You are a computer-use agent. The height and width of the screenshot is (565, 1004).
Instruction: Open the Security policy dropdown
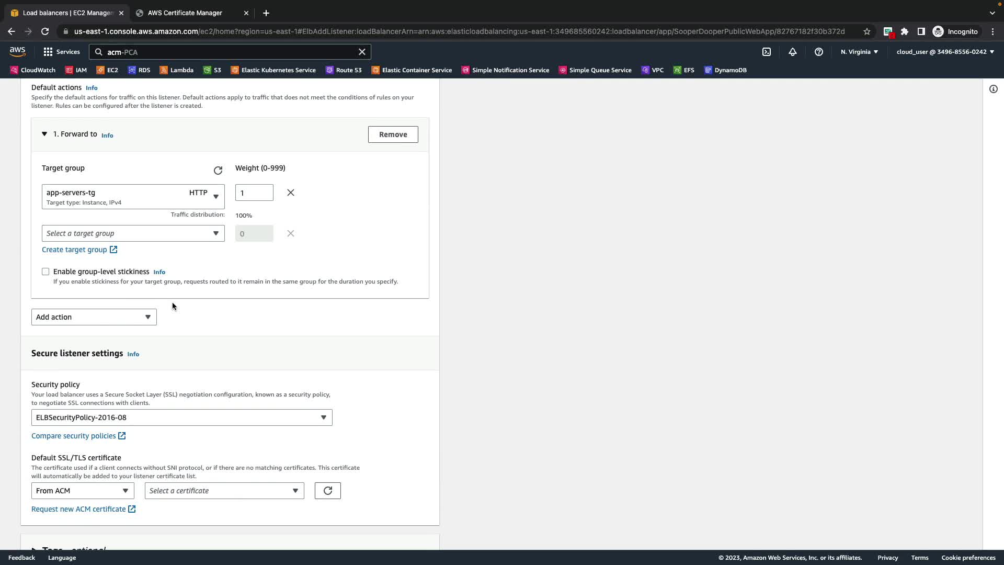coord(181,417)
